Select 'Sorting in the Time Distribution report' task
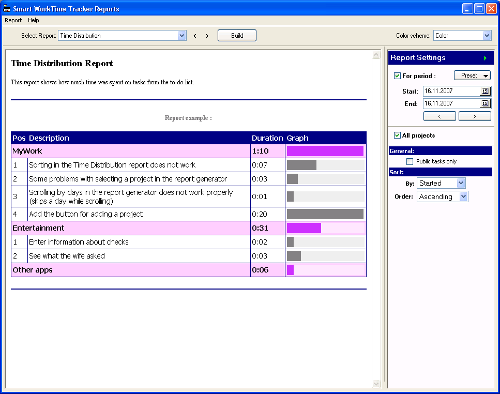The height and width of the screenshot is (394, 500). pyautogui.click(x=112, y=165)
